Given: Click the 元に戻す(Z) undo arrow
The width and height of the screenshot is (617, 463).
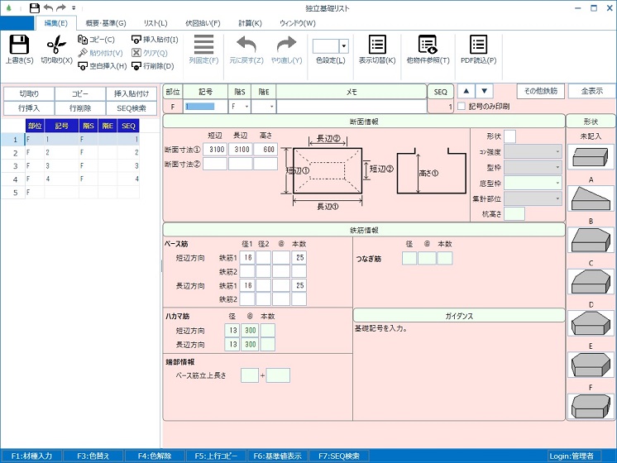Looking at the screenshot, I should tap(246, 45).
